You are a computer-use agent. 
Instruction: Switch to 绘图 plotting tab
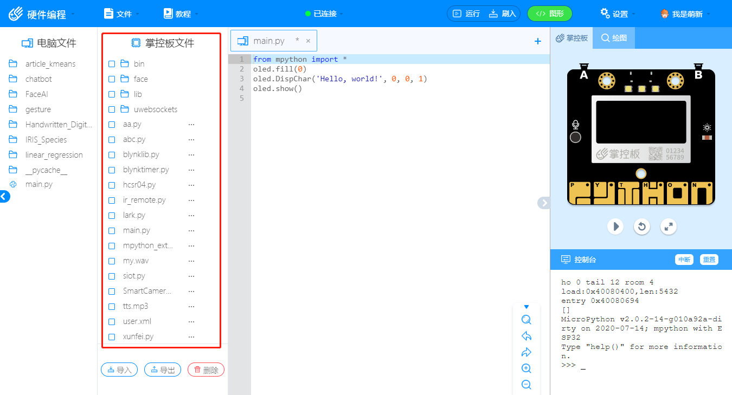tap(614, 38)
